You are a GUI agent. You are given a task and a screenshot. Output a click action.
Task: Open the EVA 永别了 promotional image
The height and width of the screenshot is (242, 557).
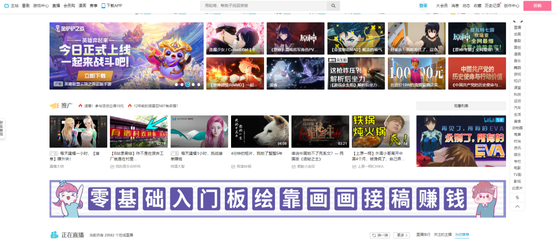[x=461, y=141]
